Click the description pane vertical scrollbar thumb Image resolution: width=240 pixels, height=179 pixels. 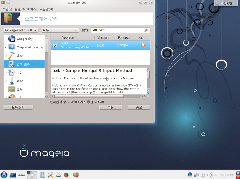point(148,75)
